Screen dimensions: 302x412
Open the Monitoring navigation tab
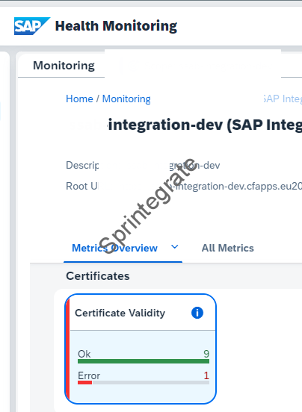64,66
